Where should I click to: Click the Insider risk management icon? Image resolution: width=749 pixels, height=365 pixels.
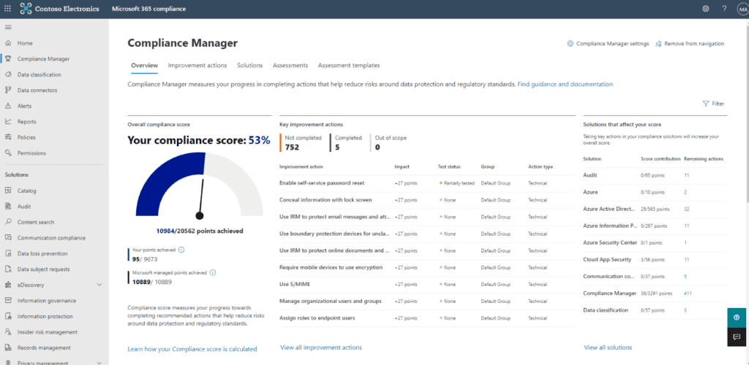click(x=8, y=332)
